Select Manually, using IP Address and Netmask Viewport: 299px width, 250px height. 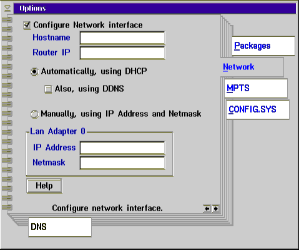34,114
